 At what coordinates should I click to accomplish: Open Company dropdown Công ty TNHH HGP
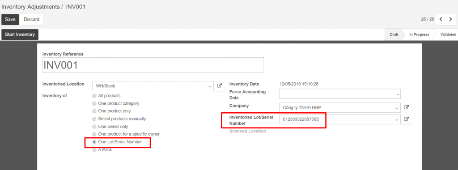[340, 107]
